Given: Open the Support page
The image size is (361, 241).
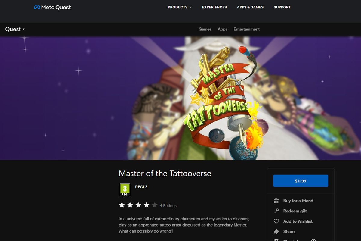Looking at the screenshot, I should coord(282,7).
